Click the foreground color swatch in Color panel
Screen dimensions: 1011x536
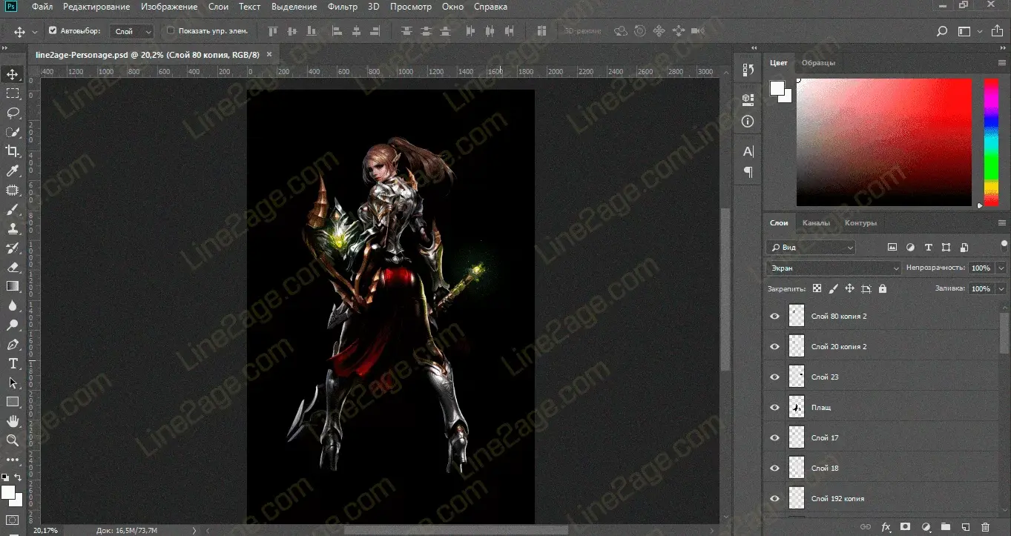(777, 88)
